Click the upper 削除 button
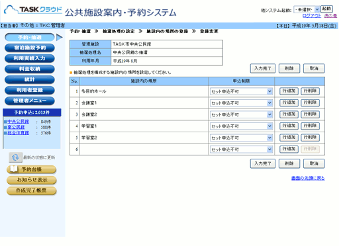Viewport: 339px width, 246px height. point(289,68)
